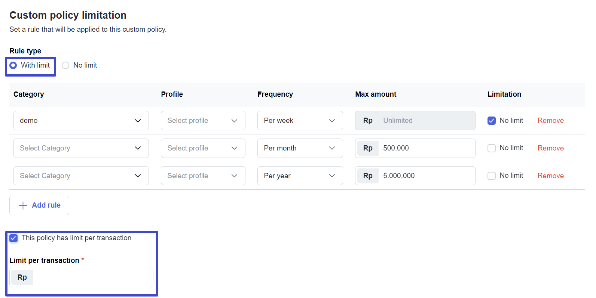Check No limit on the Per month rule

point(492,148)
